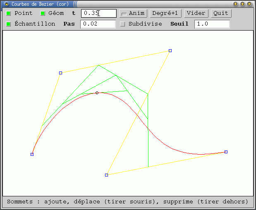Click the topmost blue control vertex
Viewport: 256px width, 210px height.
(170, 50)
